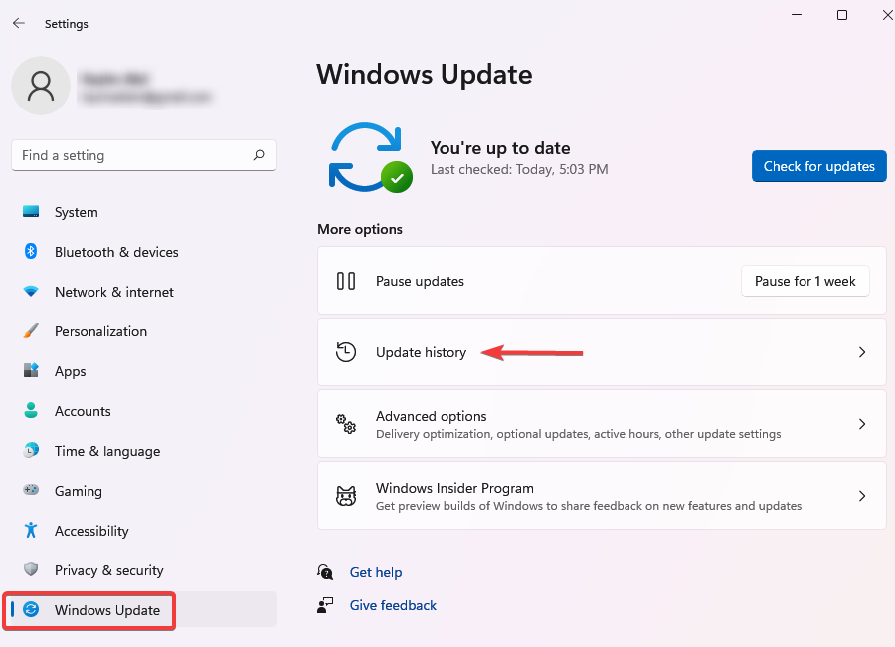
Task: Go to Bluetooth & devices
Action: [x=144, y=252]
